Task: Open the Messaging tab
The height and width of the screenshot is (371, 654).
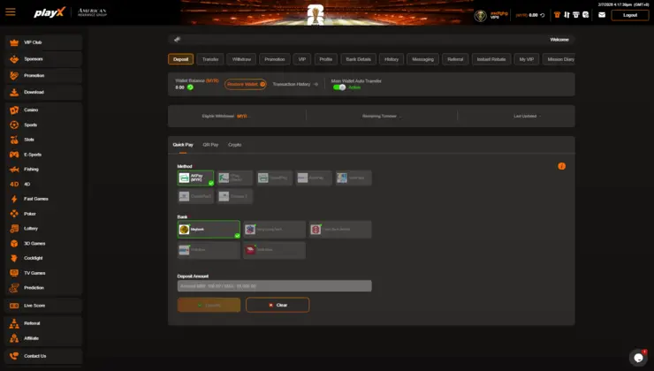Action: point(422,59)
